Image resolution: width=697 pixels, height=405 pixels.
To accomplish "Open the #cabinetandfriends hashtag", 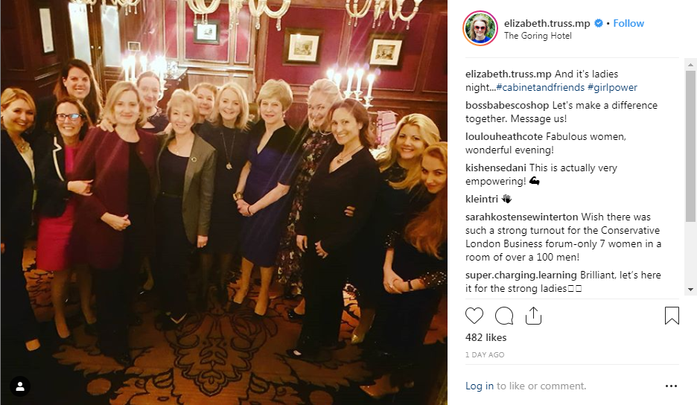I will [x=540, y=87].
